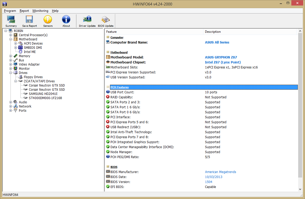Select Bus in the tree
Screen dimensions: 305x199
[22, 60]
